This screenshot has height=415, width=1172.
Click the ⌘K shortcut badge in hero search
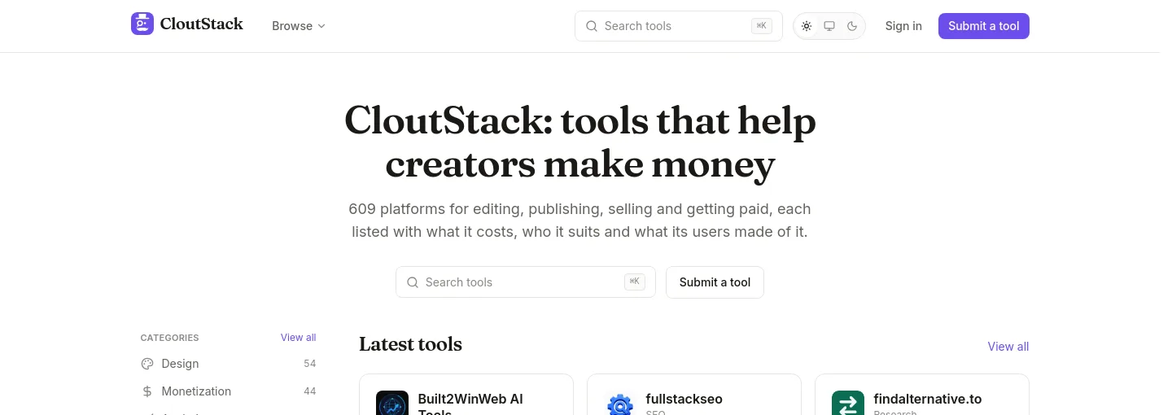tap(635, 282)
